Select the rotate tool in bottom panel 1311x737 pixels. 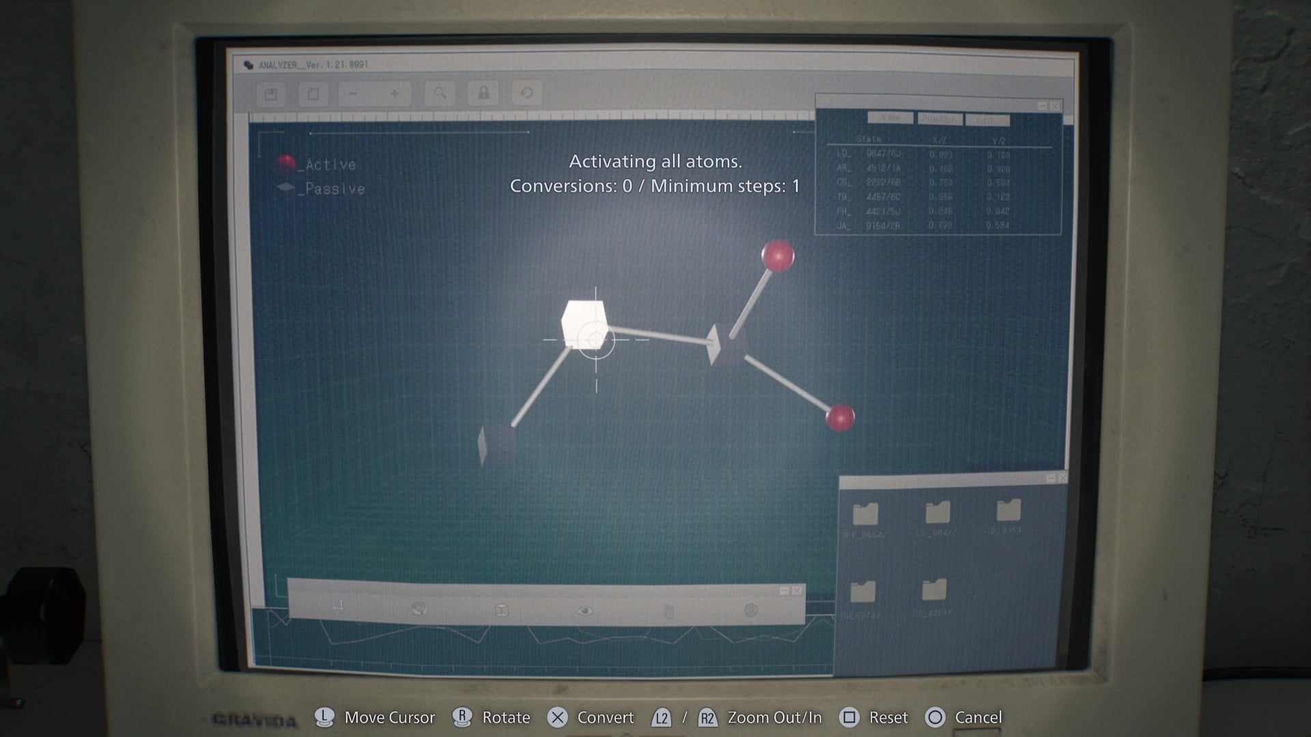point(419,609)
